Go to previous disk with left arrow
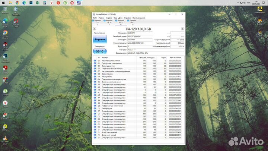The width and height of the screenshot is (268, 151). point(94,29)
